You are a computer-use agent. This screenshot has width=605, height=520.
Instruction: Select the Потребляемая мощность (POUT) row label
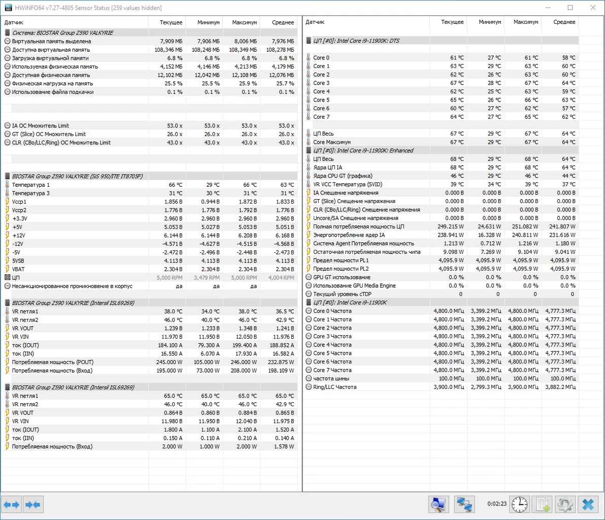click(x=53, y=362)
